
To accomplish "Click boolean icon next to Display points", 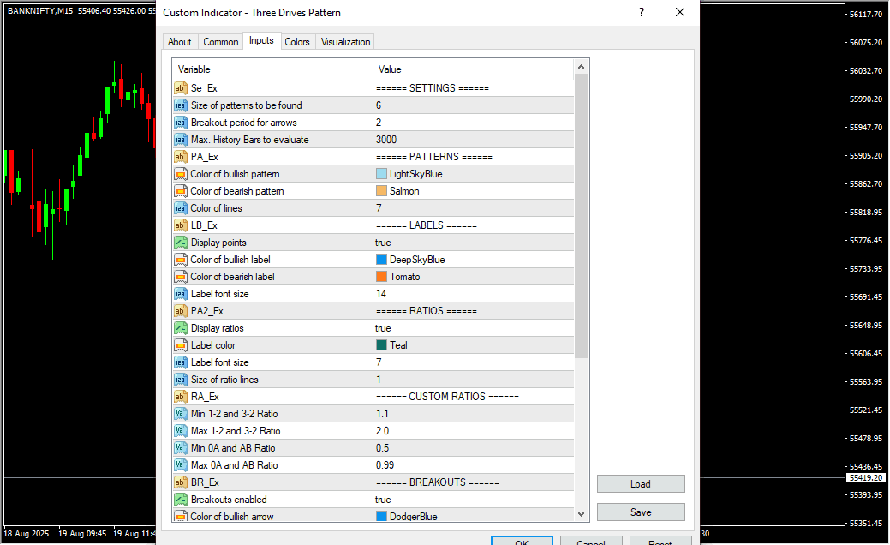I will [x=181, y=243].
